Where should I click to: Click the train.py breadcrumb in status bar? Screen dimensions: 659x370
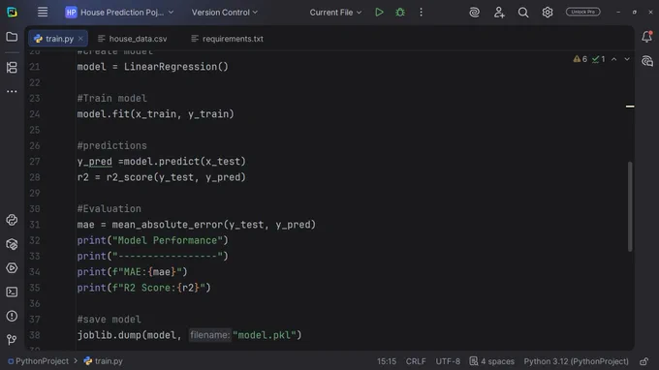(104, 361)
